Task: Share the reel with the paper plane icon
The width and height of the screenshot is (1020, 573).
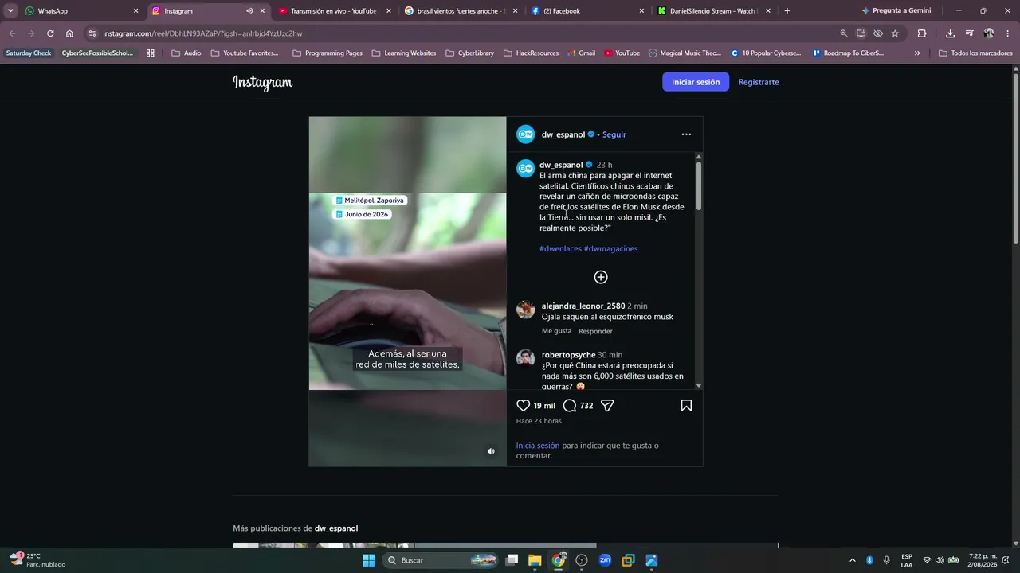Action: [x=607, y=405]
